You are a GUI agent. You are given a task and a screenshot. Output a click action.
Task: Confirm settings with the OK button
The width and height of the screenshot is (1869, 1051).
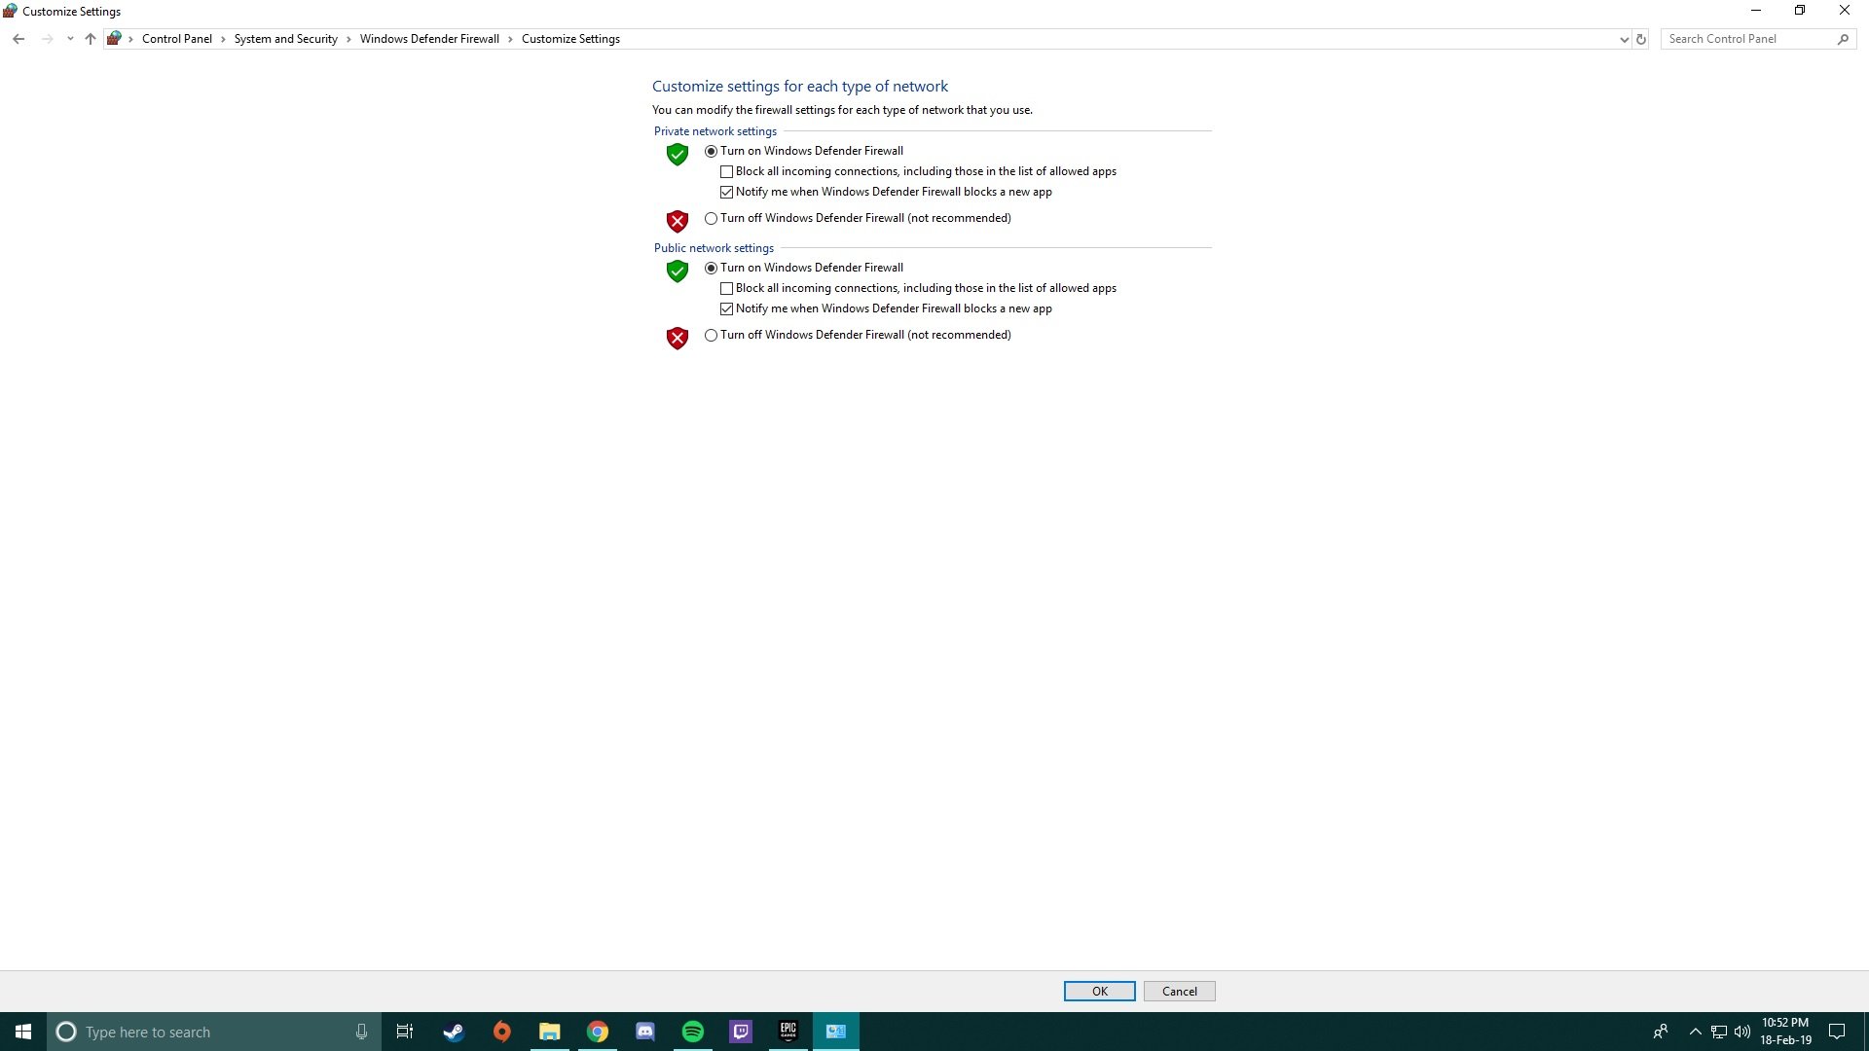click(1099, 991)
